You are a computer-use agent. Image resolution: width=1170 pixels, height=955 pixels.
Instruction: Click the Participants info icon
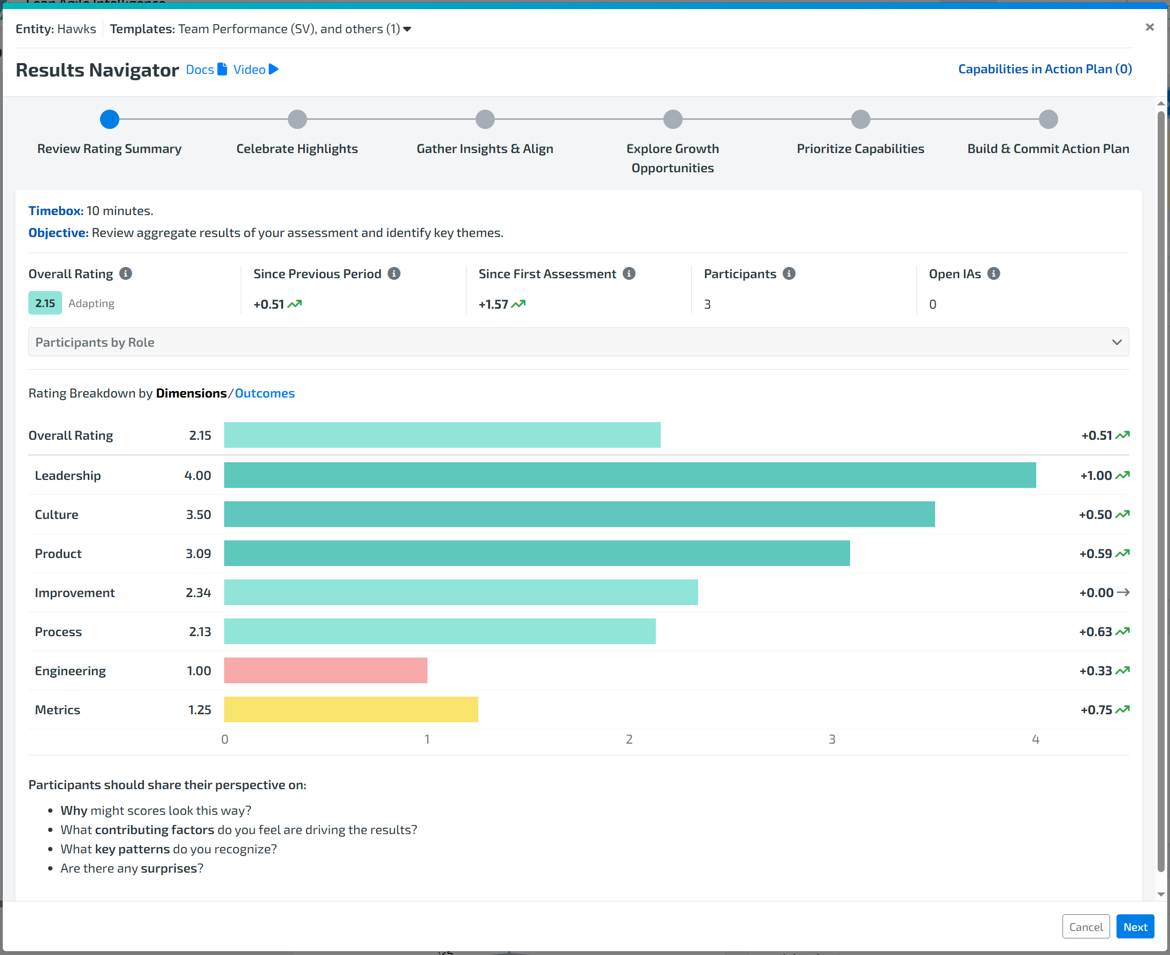[789, 273]
